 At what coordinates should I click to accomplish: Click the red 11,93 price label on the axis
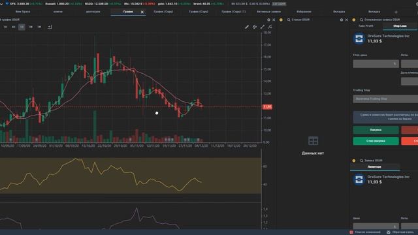(267, 107)
